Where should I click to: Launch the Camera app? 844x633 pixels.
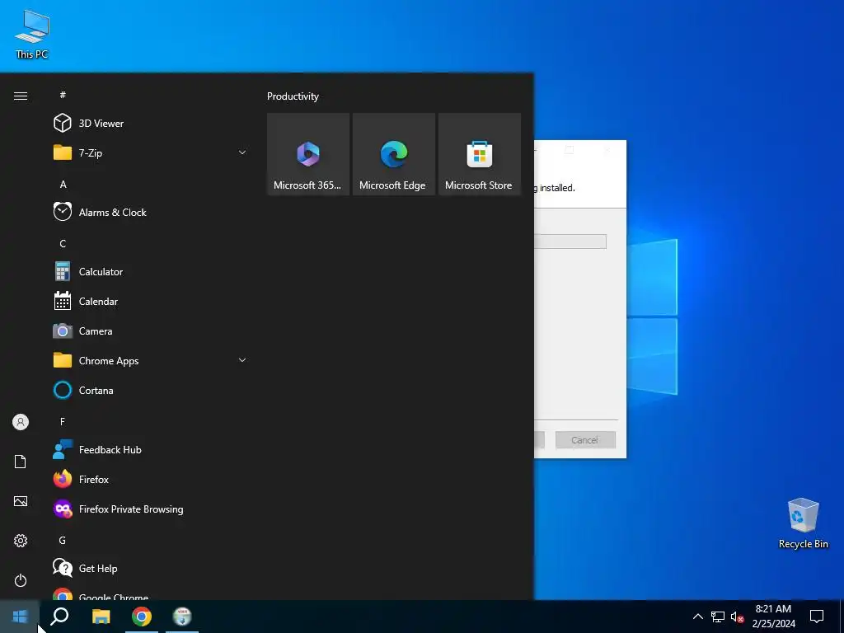tap(151, 331)
